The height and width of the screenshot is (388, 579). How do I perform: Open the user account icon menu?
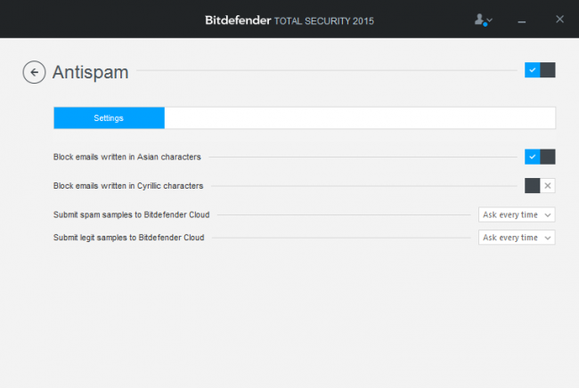click(480, 20)
